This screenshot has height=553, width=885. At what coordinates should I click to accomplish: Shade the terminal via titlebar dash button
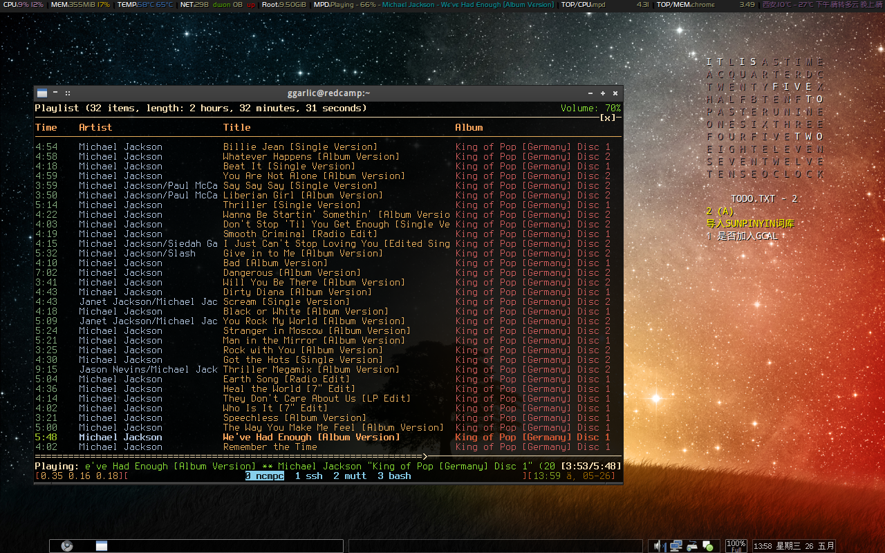(x=57, y=93)
